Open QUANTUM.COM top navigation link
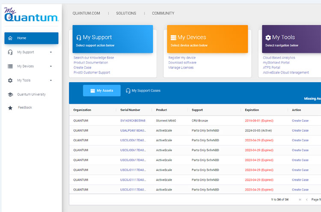This screenshot has height=212, width=321. (x=86, y=13)
